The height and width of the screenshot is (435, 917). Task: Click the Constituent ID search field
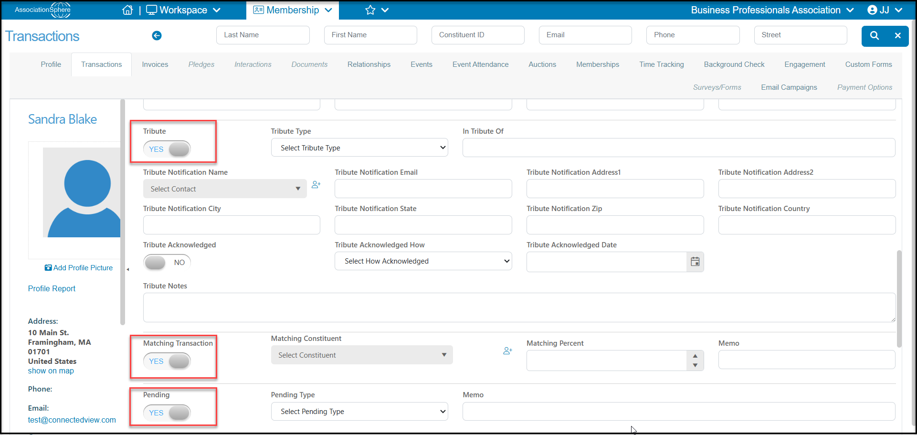click(478, 35)
